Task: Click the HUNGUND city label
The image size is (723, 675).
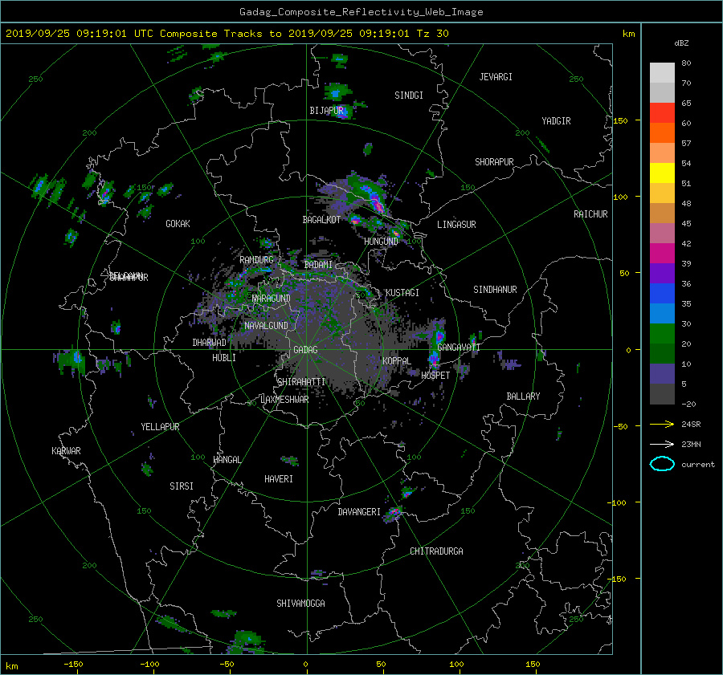Action: click(381, 241)
